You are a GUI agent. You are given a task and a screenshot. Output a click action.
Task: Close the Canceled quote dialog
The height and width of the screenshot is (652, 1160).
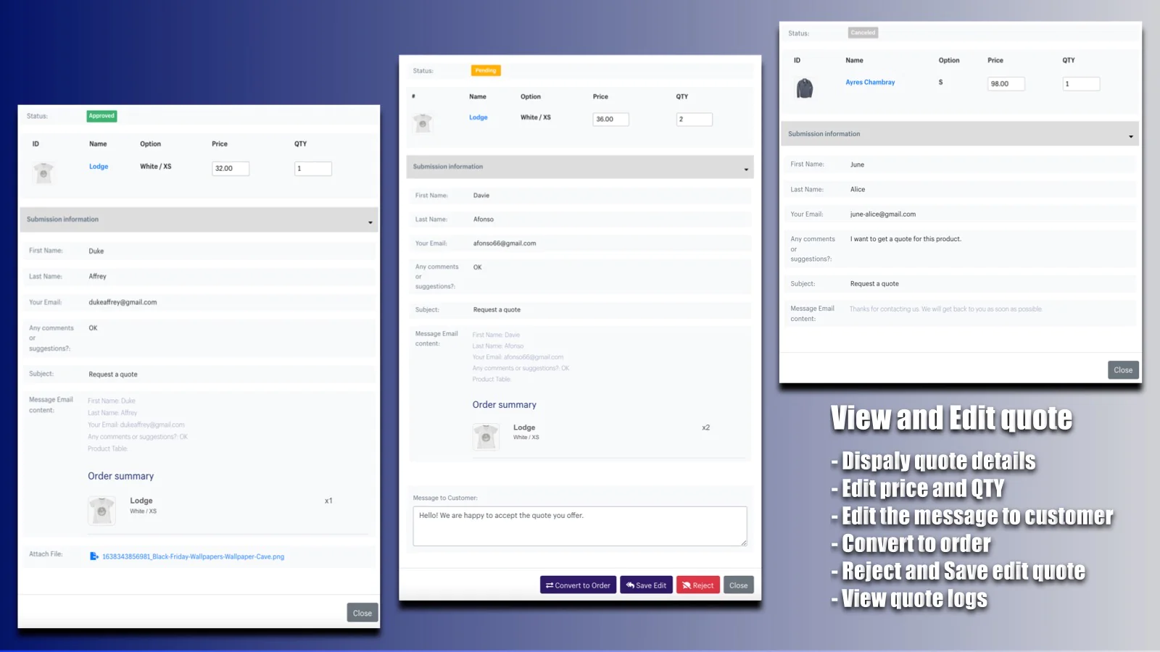1123,370
